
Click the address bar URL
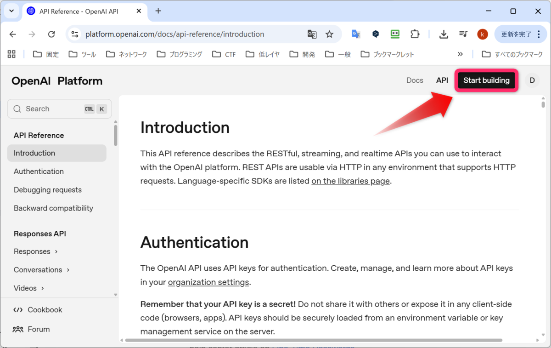click(x=175, y=34)
